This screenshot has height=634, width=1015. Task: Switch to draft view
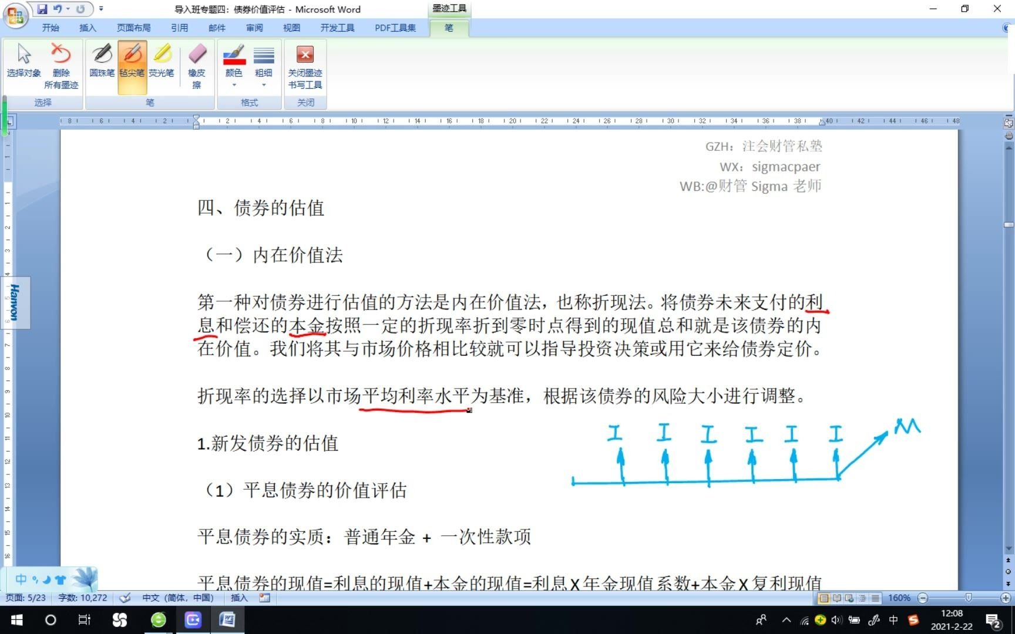tap(875, 598)
